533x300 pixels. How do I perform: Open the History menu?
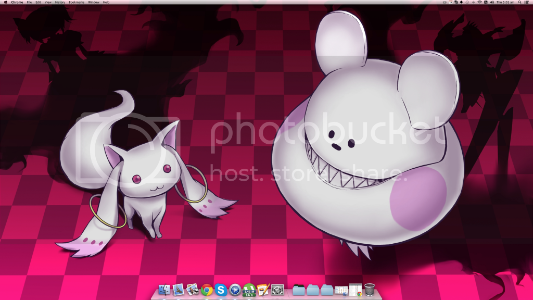(x=60, y=3)
